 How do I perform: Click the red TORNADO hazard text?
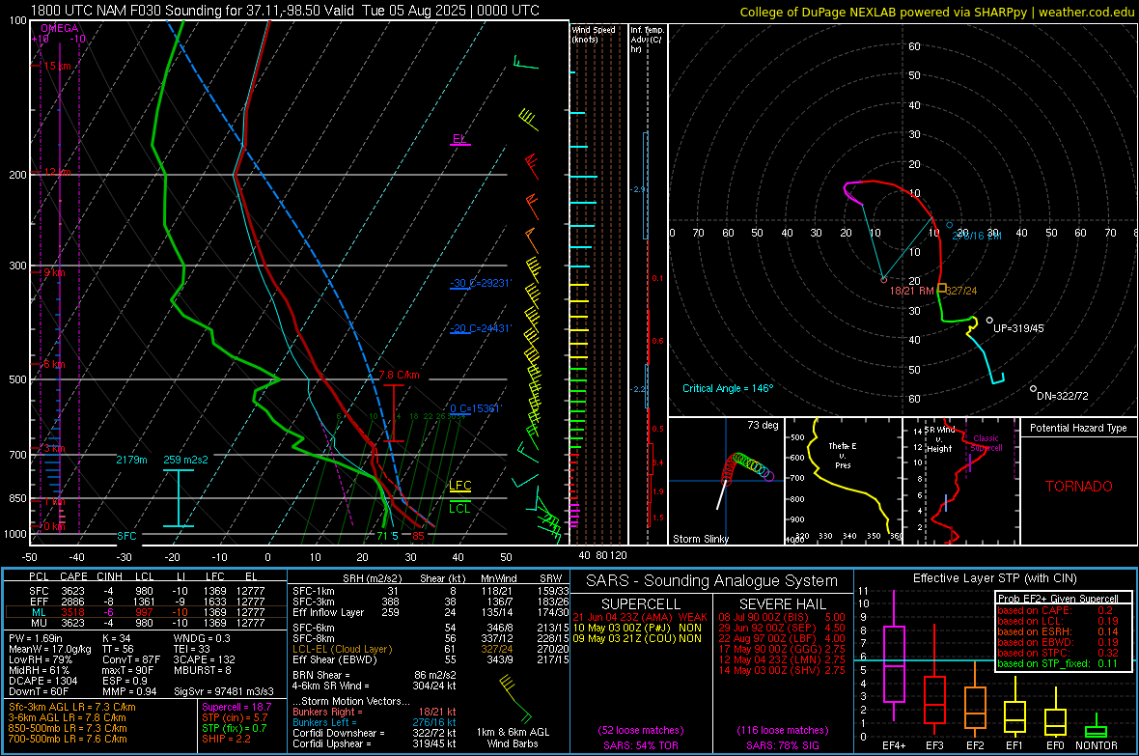[1079, 487]
